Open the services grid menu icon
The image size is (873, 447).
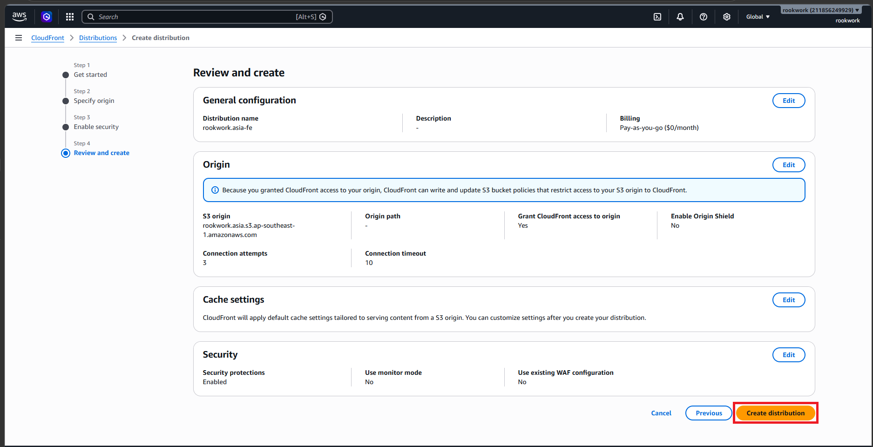(x=70, y=17)
